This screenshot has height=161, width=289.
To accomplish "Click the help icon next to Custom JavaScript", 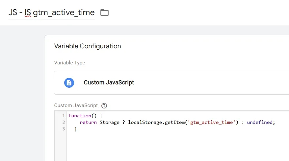I will point(104,106).
